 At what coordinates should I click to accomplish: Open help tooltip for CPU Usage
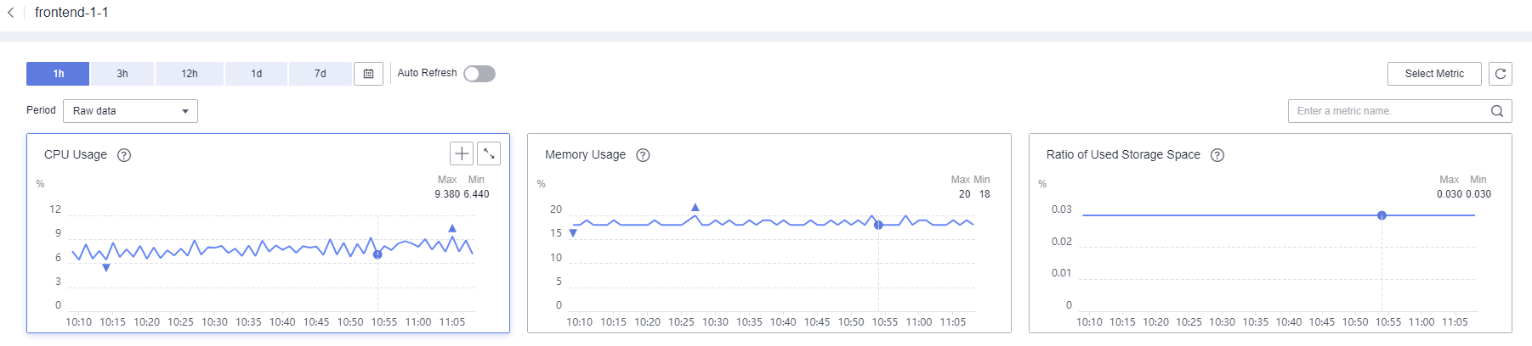tap(124, 155)
